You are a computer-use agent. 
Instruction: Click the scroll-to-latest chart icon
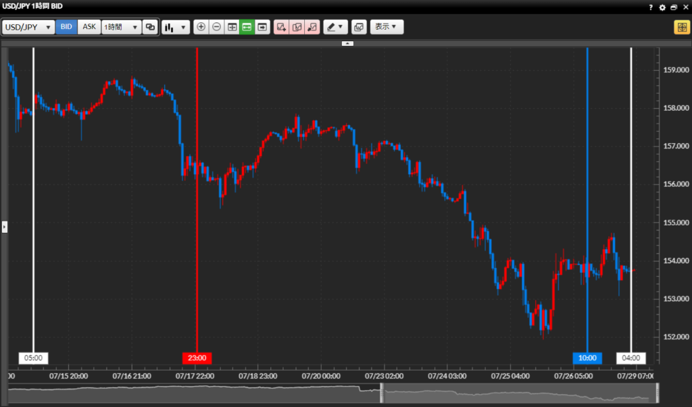pos(262,27)
